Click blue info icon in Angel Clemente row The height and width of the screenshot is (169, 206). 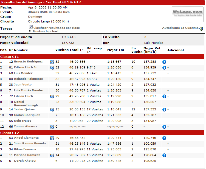pyautogui.click(x=164, y=138)
